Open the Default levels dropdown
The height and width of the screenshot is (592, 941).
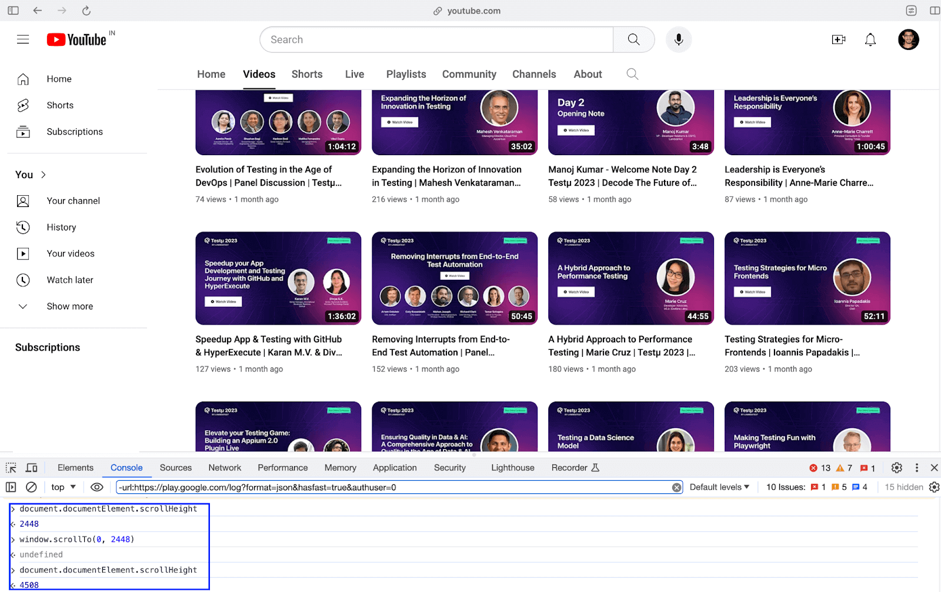click(718, 487)
